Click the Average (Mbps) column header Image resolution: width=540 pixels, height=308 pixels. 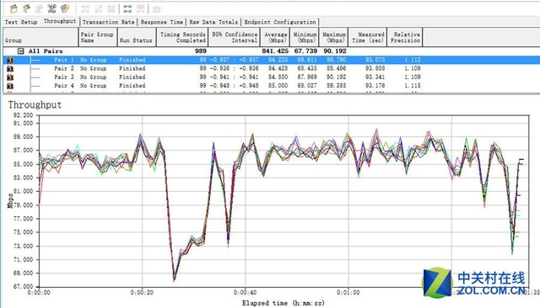(275, 37)
